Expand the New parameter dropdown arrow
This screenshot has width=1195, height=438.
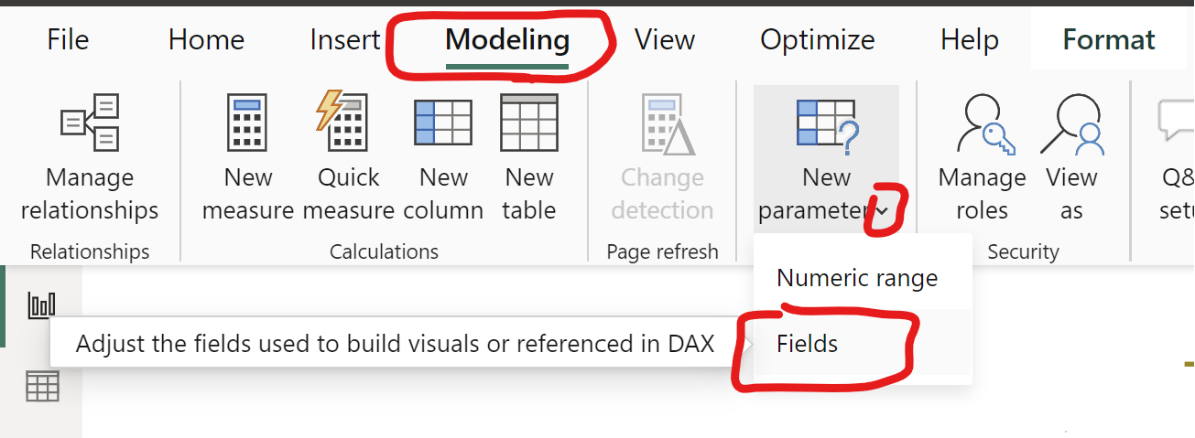[x=882, y=211]
